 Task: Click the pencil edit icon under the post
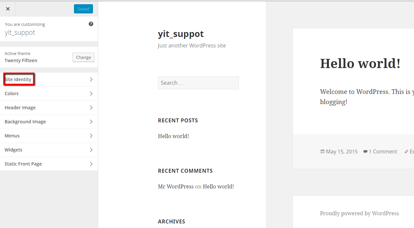(x=406, y=151)
